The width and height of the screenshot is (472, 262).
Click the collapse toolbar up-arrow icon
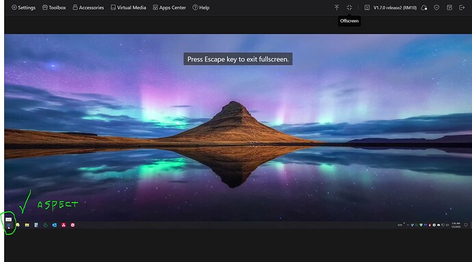click(337, 8)
